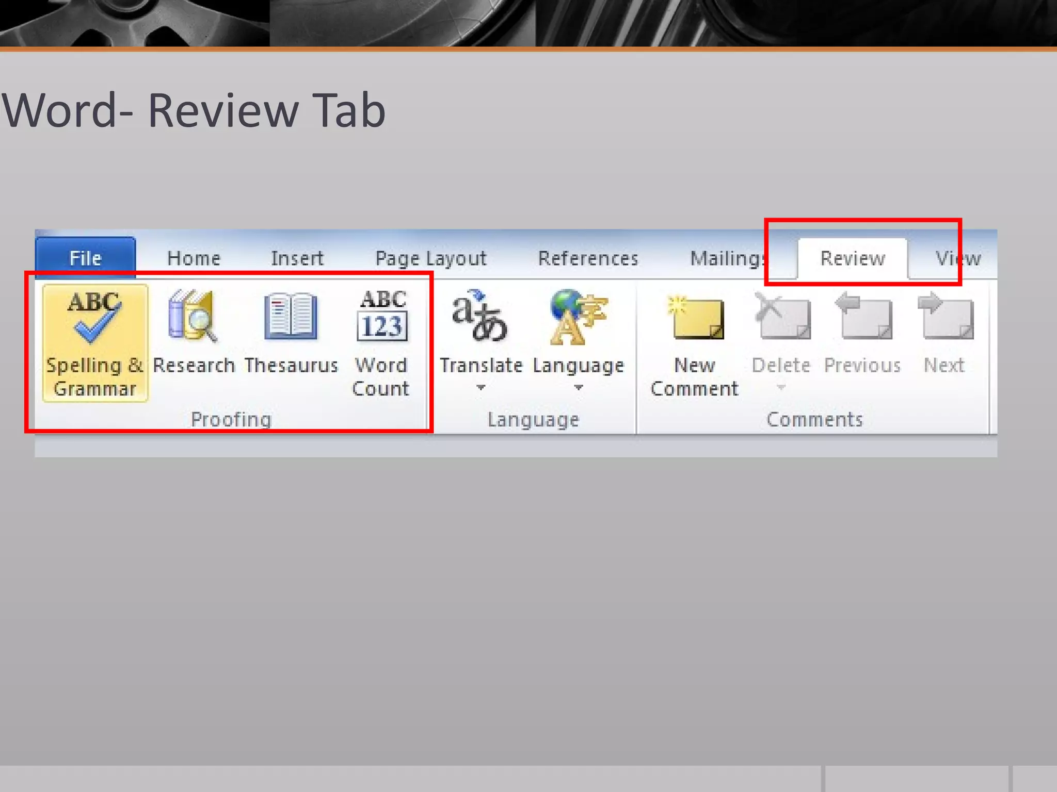
Task: Open the Word Count tool
Action: pos(381,317)
